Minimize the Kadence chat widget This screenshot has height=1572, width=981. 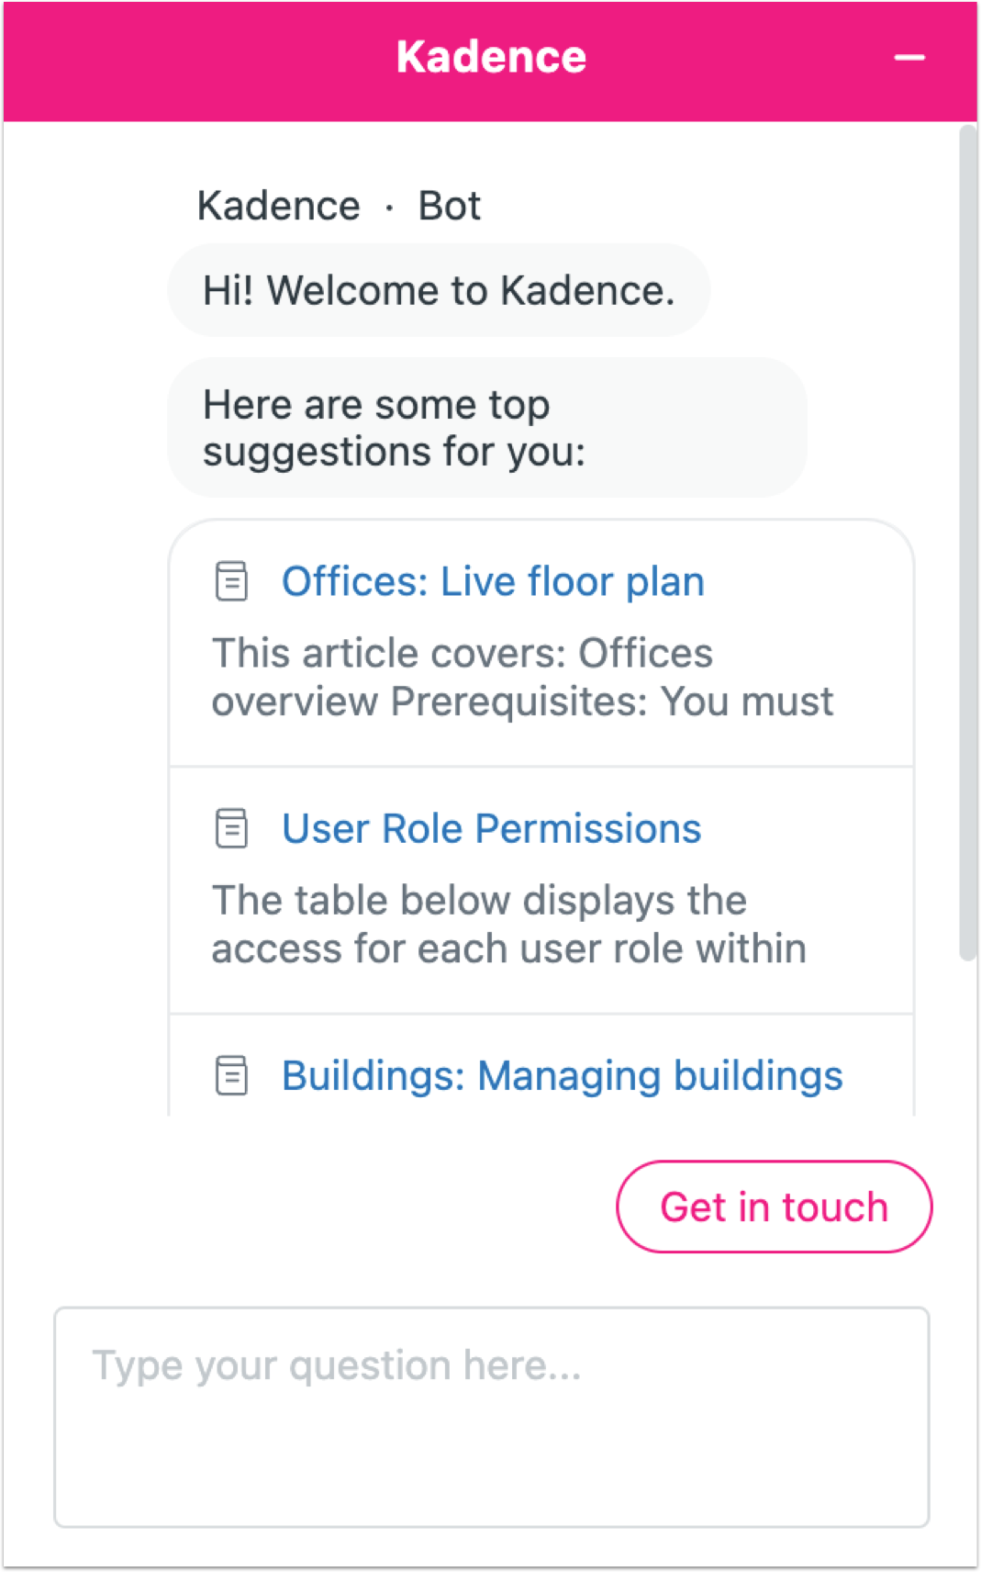[x=909, y=58]
